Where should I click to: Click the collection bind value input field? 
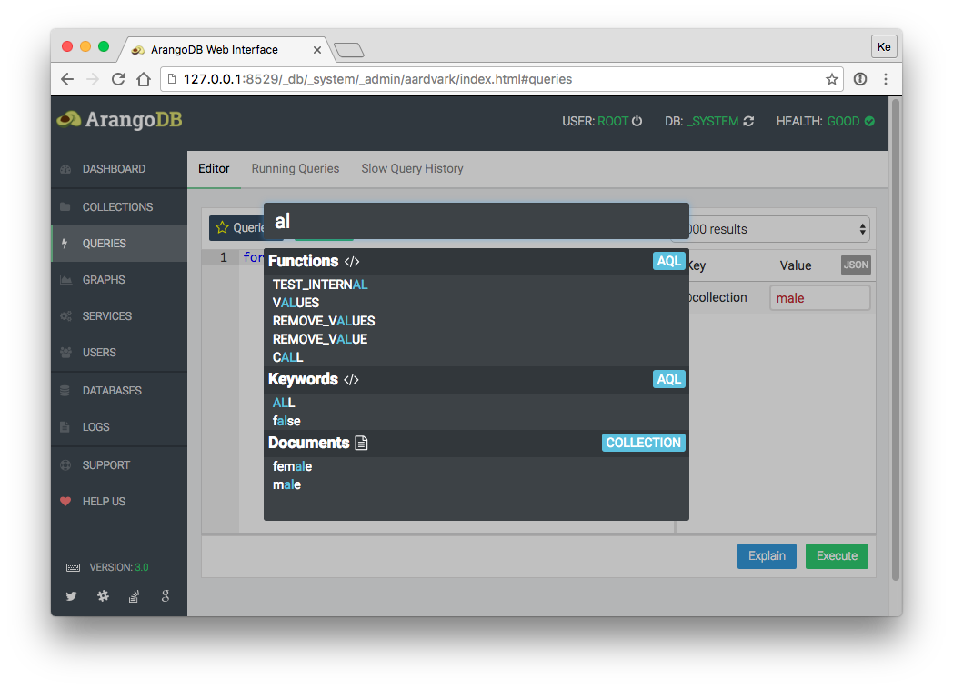click(x=819, y=298)
